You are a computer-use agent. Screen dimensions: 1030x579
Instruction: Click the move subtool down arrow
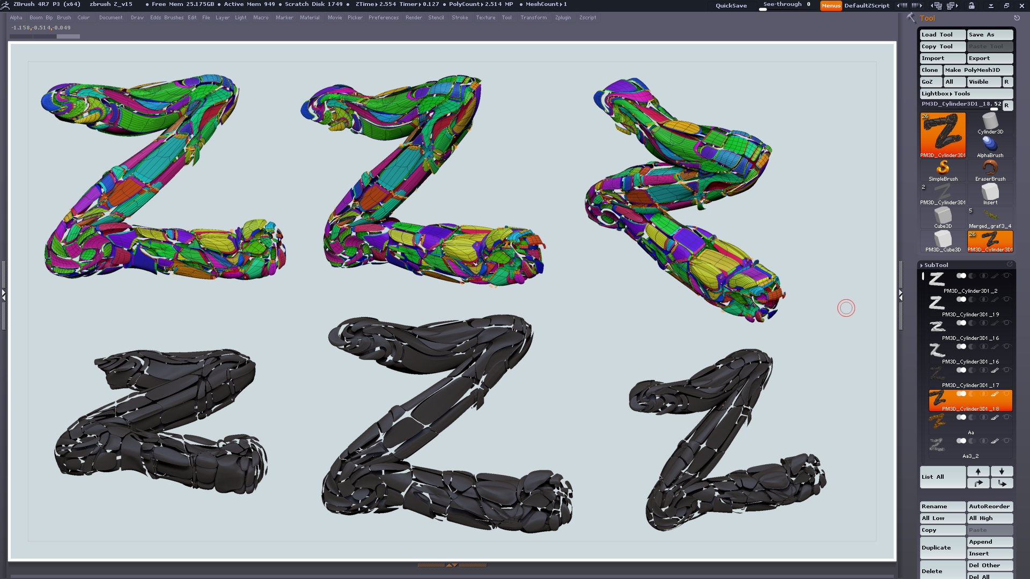1002,471
